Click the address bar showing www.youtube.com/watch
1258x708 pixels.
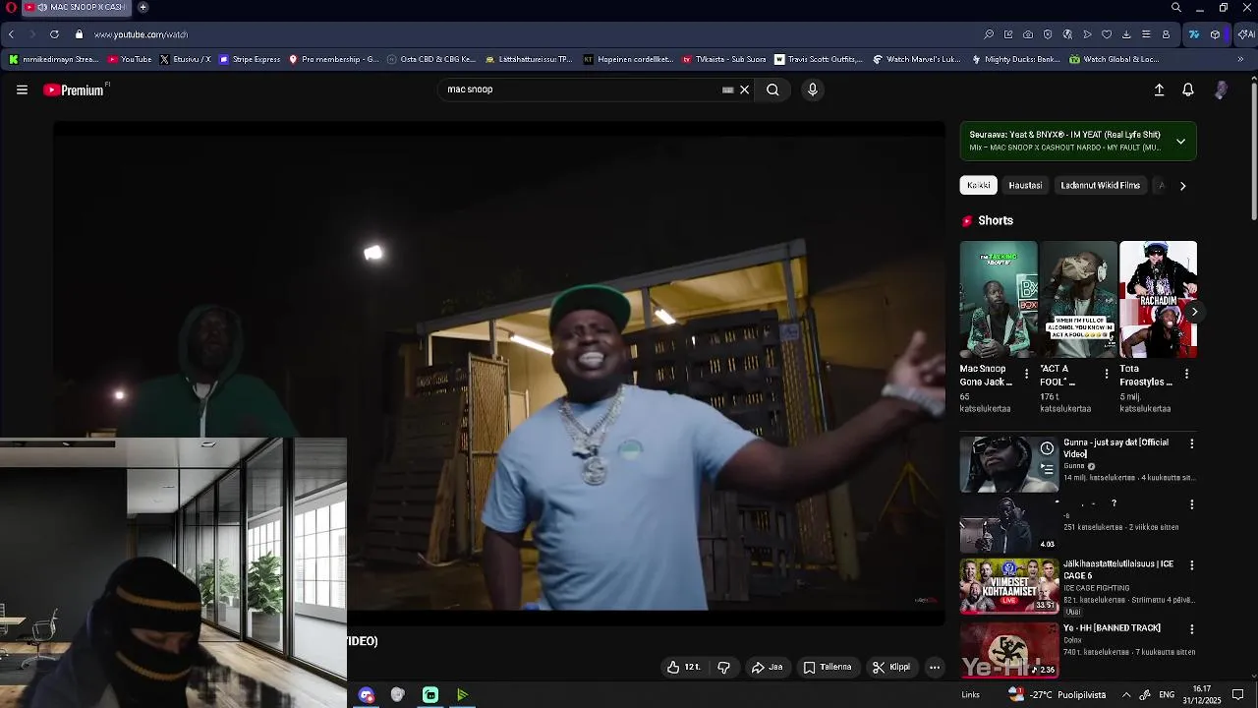point(141,34)
